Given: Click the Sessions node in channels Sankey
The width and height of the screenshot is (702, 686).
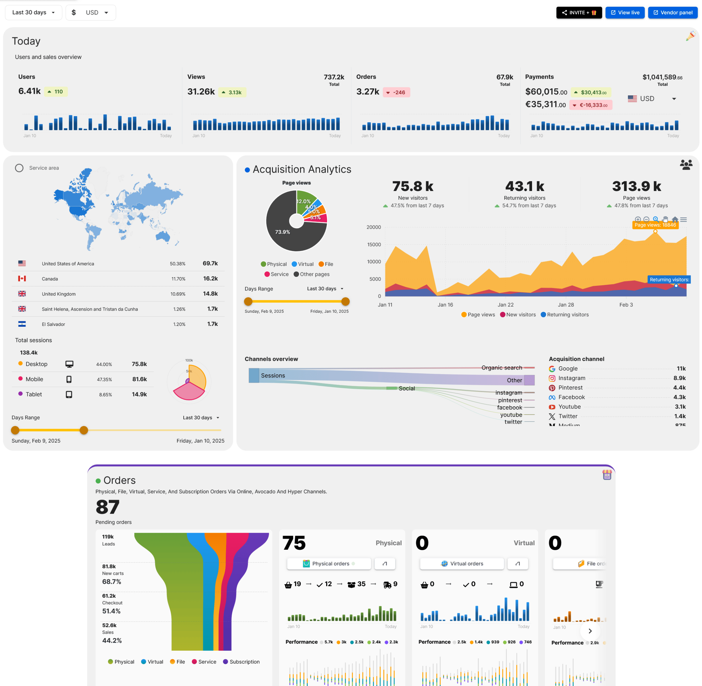Looking at the screenshot, I should (254, 375).
